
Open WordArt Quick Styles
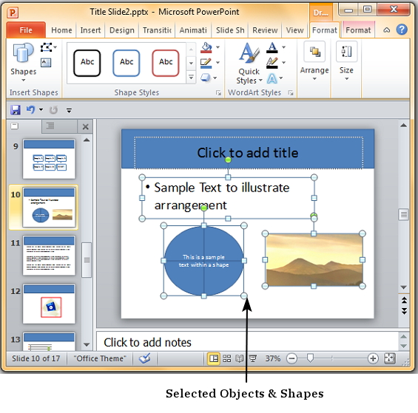[x=249, y=64]
